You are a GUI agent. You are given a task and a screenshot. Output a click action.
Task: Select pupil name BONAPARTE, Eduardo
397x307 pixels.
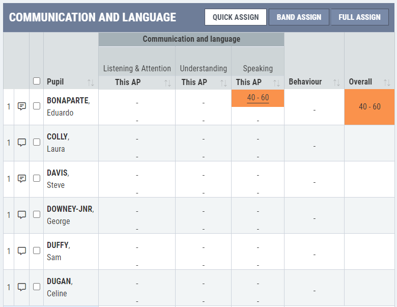[x=68, y=106]
